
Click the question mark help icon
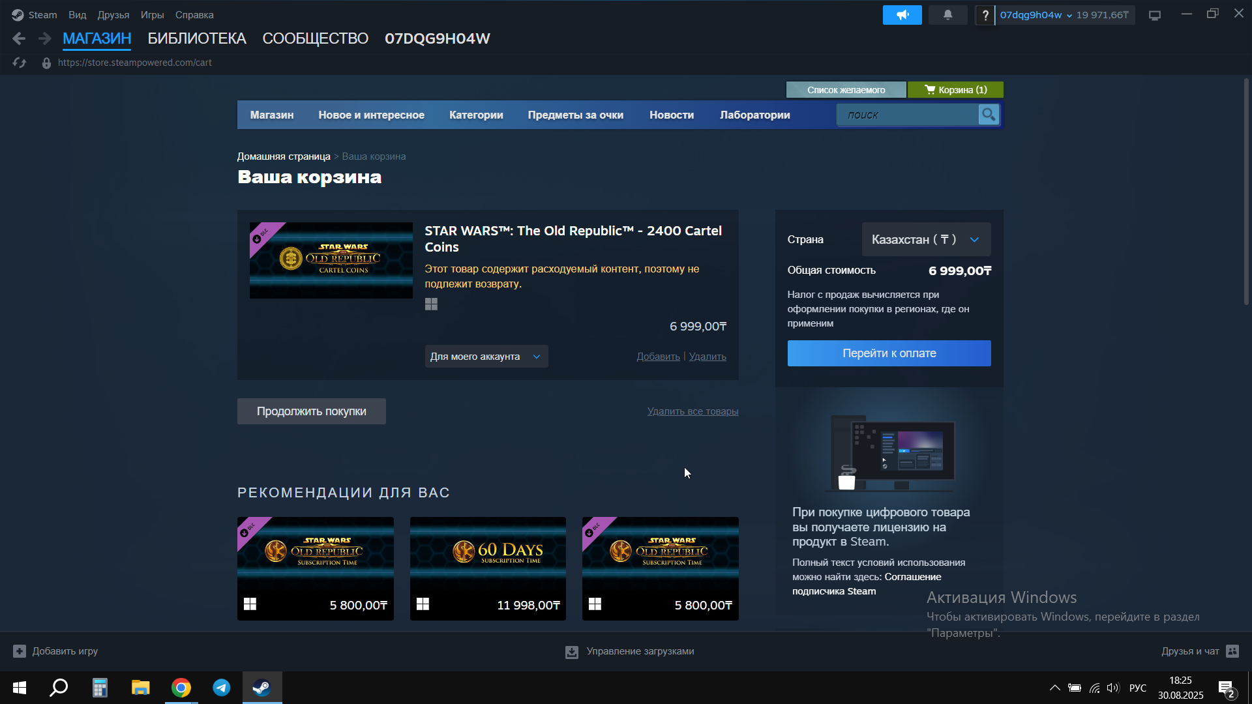[985, 15]
